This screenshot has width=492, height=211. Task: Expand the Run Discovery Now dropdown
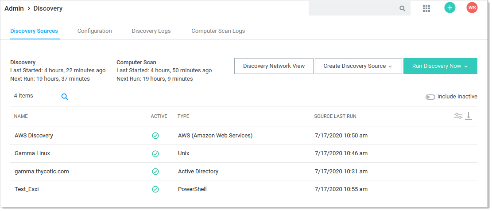440,66
